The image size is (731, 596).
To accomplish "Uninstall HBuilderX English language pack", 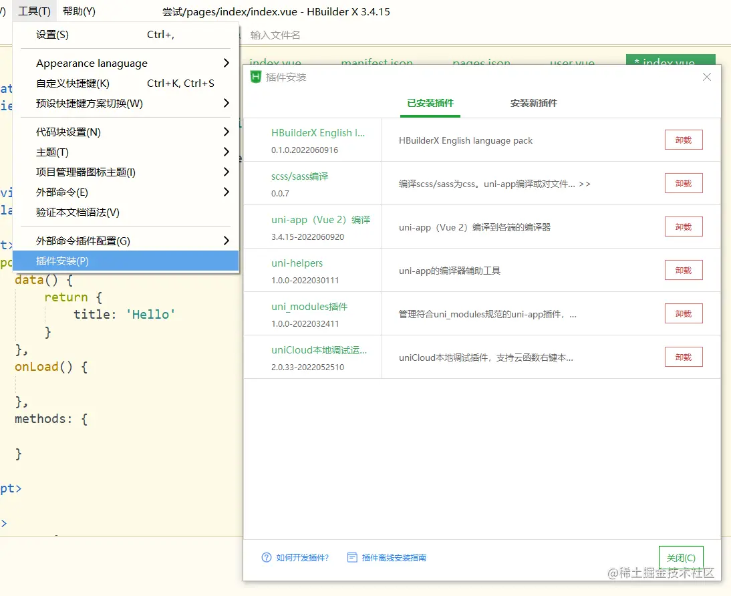I will (684, 140).
